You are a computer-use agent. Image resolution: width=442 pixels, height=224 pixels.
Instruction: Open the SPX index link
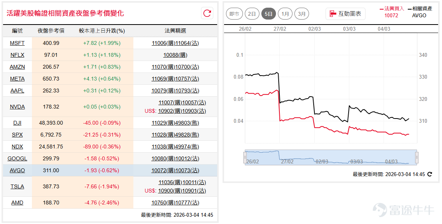17,135
